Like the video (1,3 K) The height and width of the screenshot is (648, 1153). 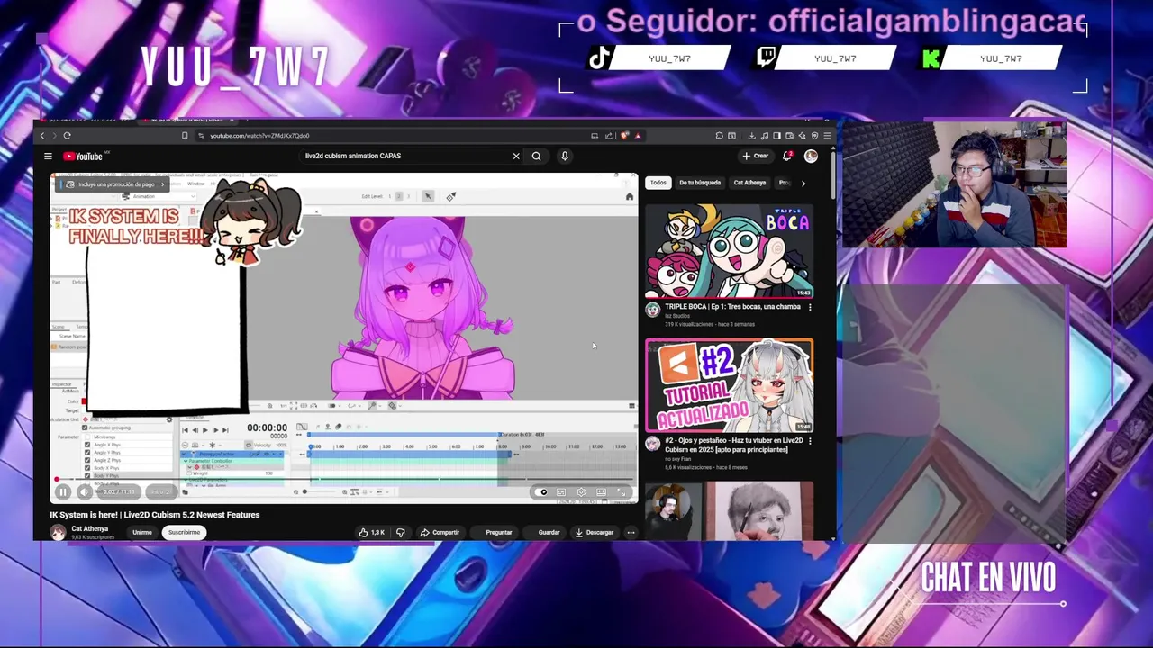[372, 532]
